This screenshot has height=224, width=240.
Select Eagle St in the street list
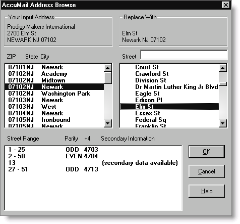pos(169,94)
